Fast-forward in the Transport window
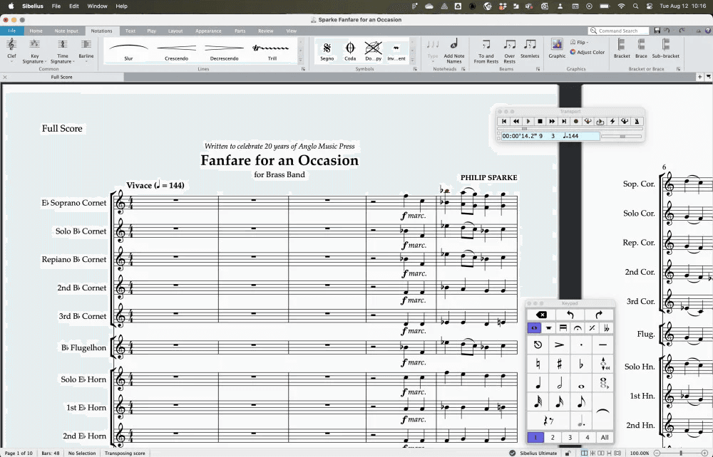 pyautogui.click(x=552, y=121)
